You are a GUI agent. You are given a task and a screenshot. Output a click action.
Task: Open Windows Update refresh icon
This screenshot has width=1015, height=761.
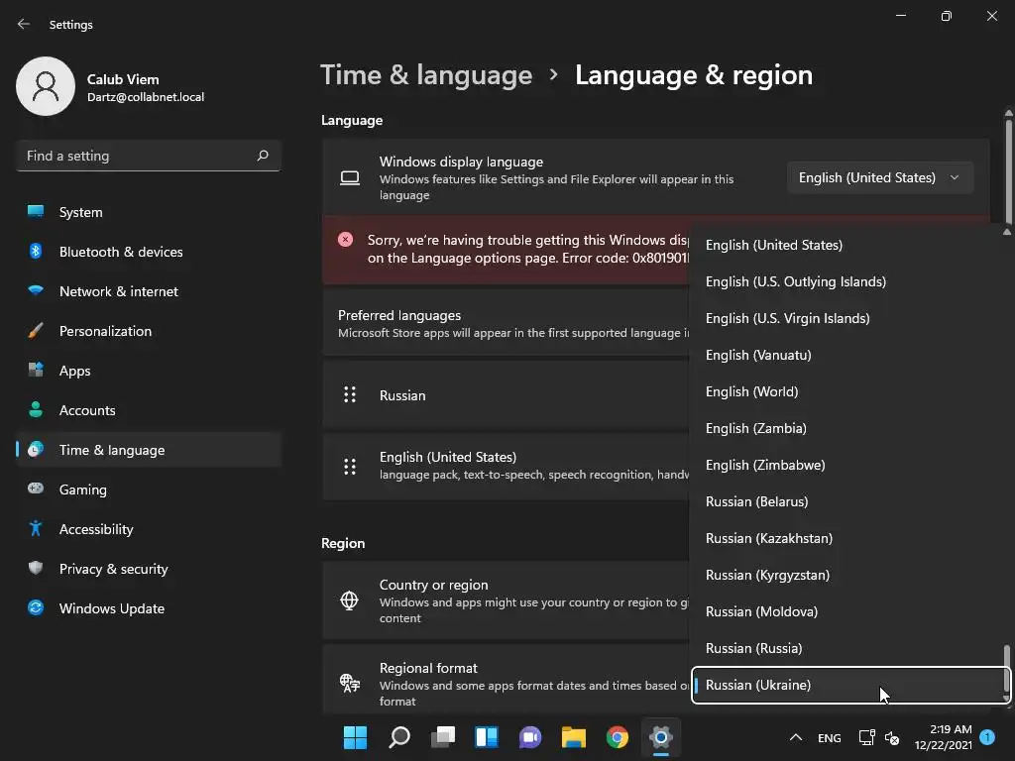pos(36,607)
